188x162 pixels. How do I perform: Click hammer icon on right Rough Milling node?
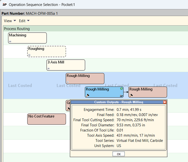pos(131,95)
